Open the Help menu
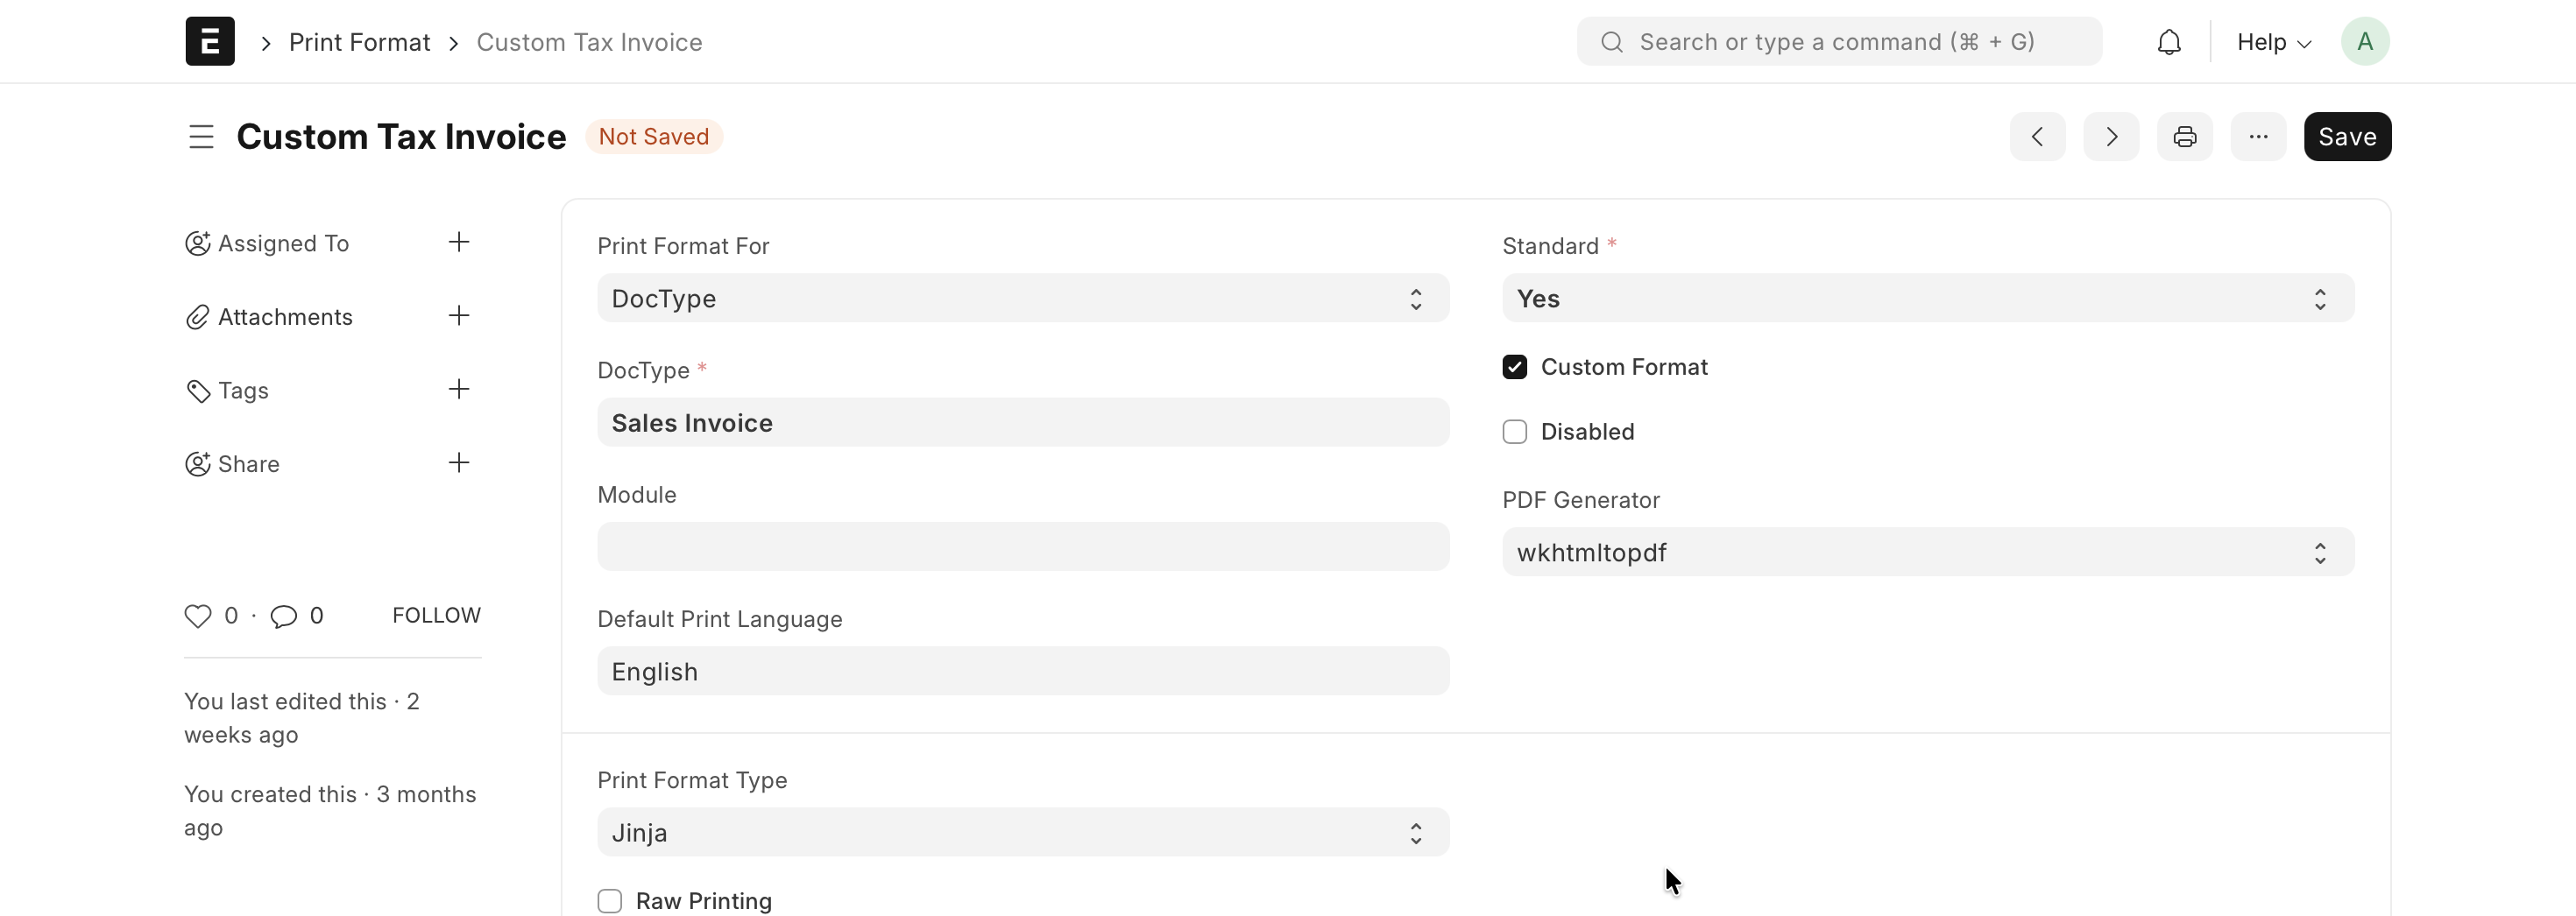 (2273, 42)
